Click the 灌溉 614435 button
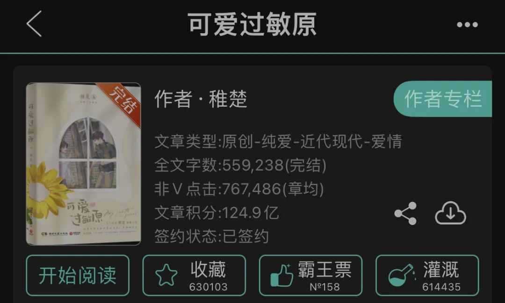505x303 pixels. [x=427, y=275]
